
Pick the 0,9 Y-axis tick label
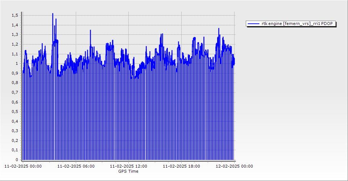pyautogui.click(x=14, y=73)
